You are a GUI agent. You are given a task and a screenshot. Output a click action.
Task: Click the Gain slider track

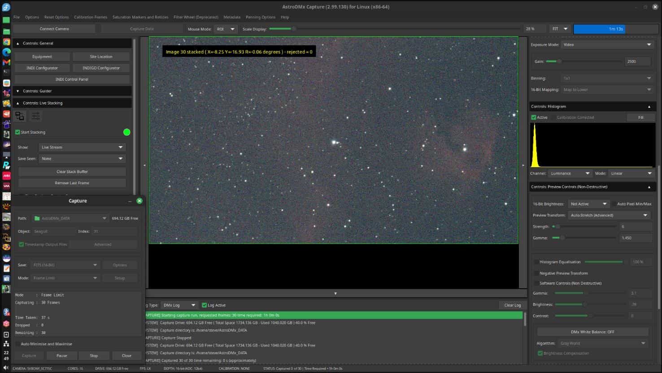pos(583,61)
